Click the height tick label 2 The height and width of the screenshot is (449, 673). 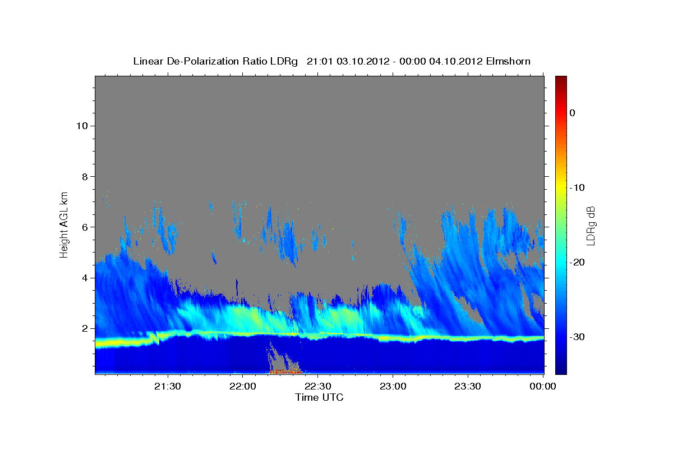click(84, 328)
